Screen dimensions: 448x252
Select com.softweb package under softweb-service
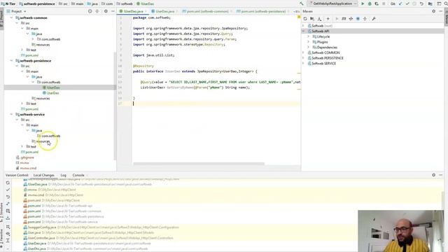(50, 136)
